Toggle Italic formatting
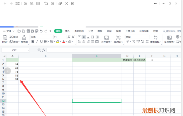The image size is (183, 116). tap(37, 42)
